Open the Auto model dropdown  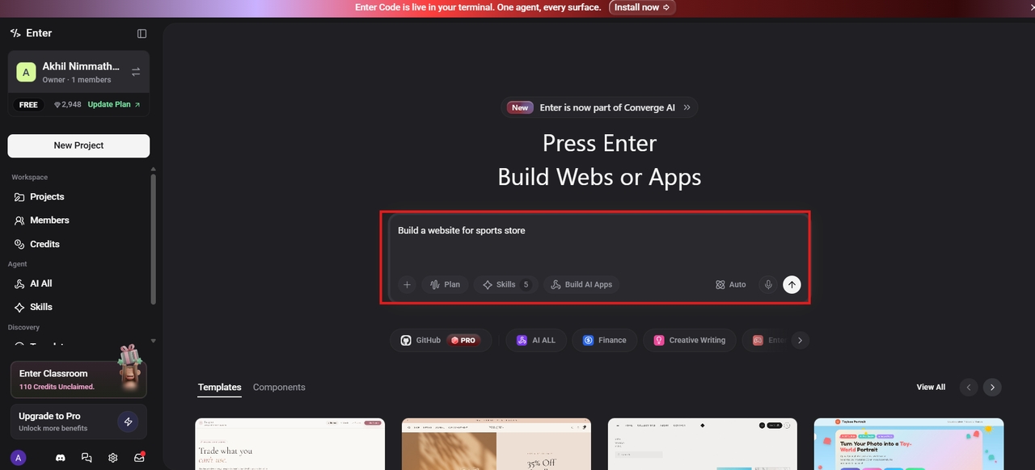coord(731,284)
